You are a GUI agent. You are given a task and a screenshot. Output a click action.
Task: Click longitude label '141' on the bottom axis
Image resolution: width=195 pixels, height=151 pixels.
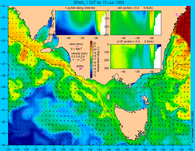click(81, 149)
